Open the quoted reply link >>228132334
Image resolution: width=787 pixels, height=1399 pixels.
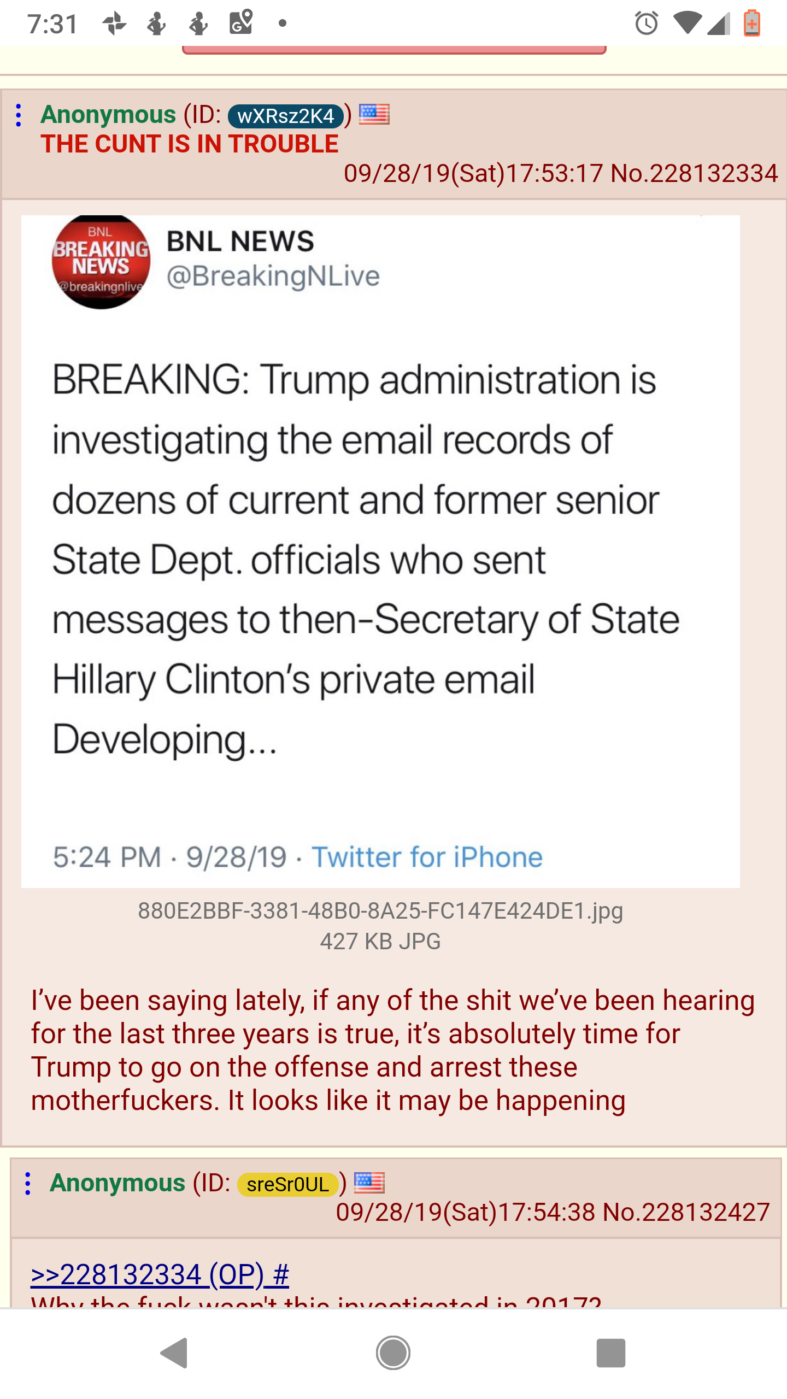[x=160, y=1274]
